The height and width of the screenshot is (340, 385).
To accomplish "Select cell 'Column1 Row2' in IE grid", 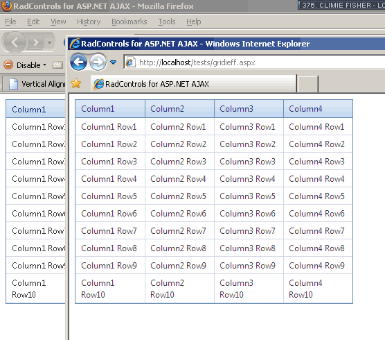I will click(x=110, y=144).
